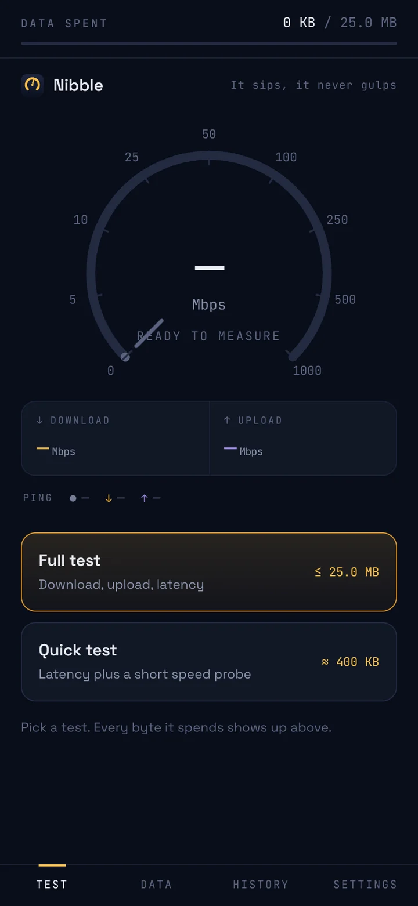Click the 1000 mark on the speed gauge
Viewport: 418px width, 906px height.
[x=307, y=371]
